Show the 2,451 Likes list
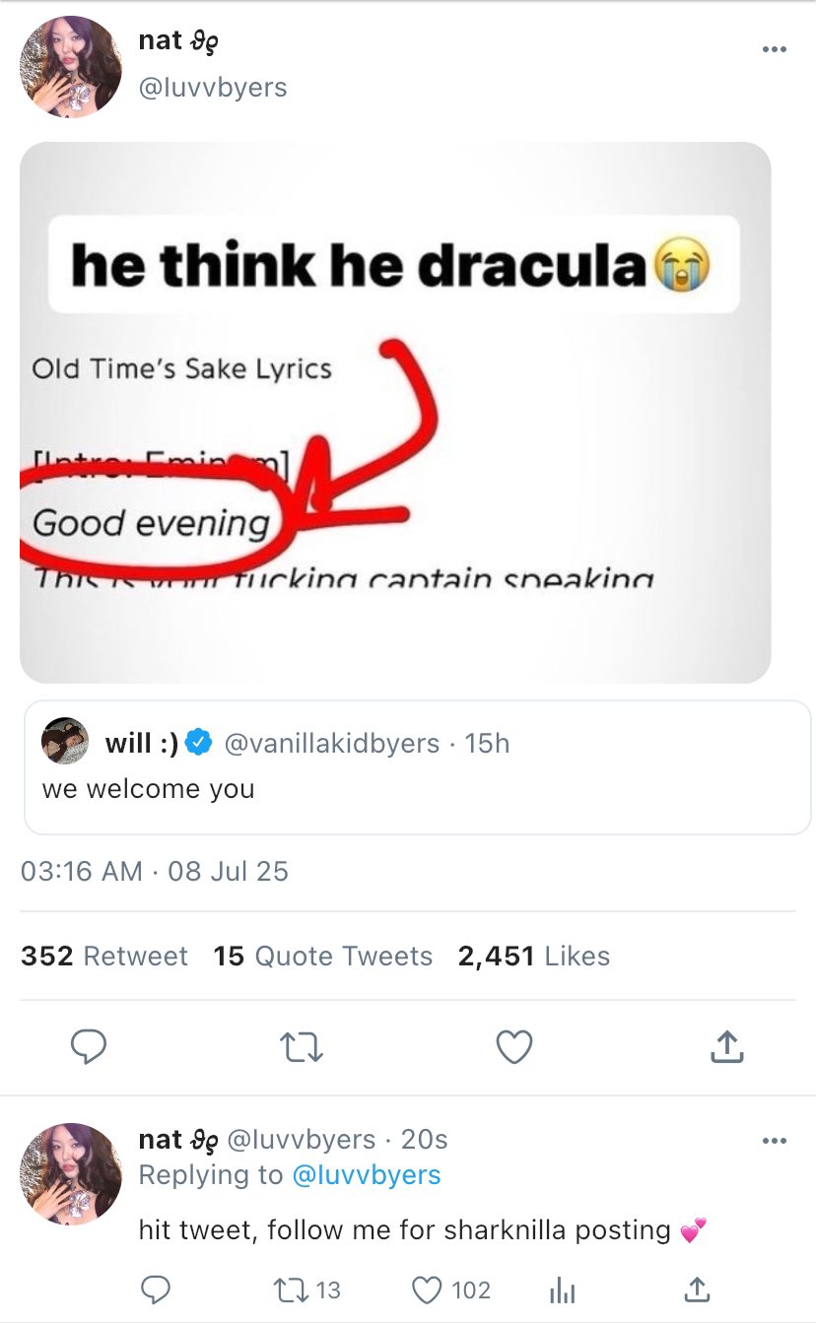Screen dimensions: 816x1323 [533, 956]
